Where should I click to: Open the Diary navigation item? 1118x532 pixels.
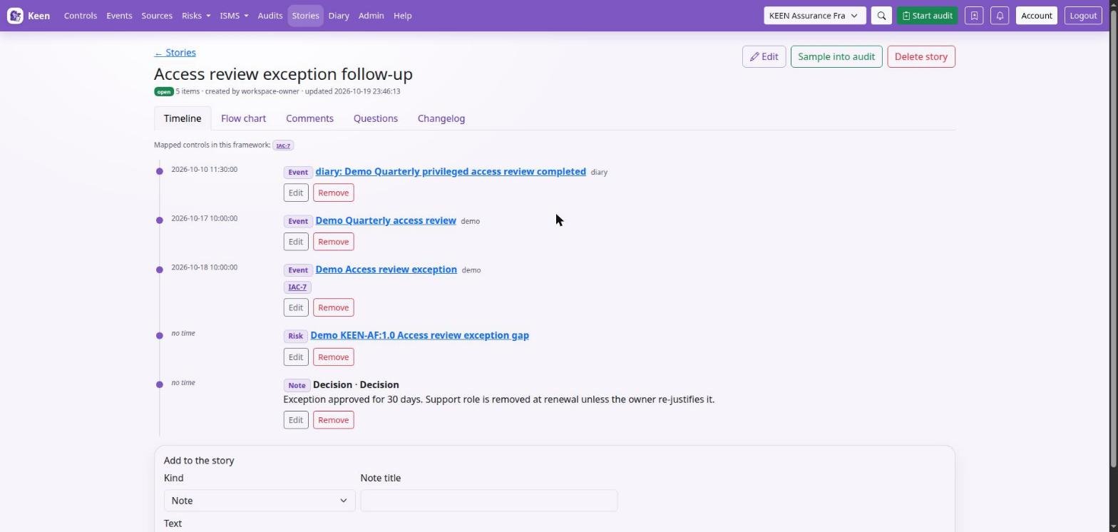click(x=339, y=16)
